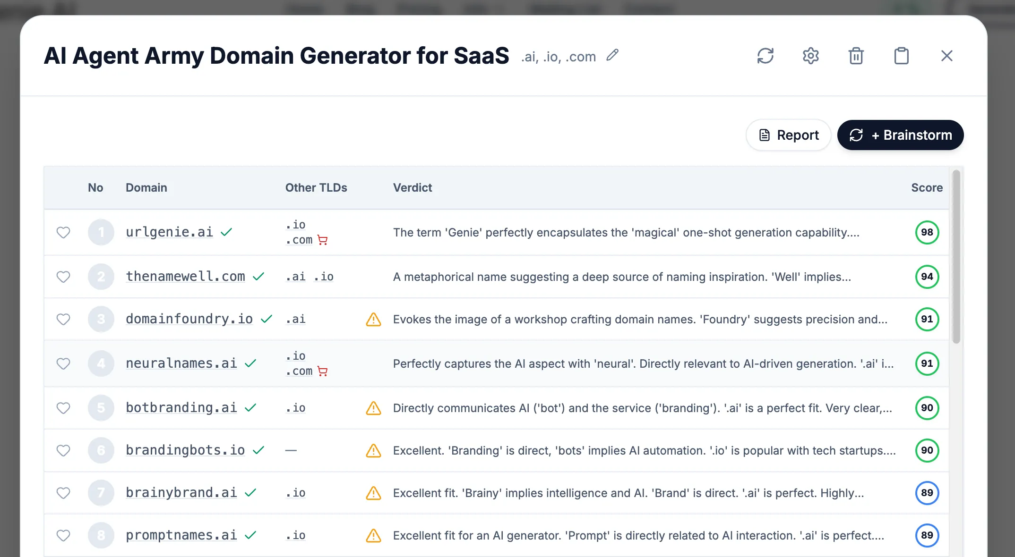This screenshot has height=557, width=1015.
Task: Open the urlgenie.ai domain link
Action: (x=169, y=232)
